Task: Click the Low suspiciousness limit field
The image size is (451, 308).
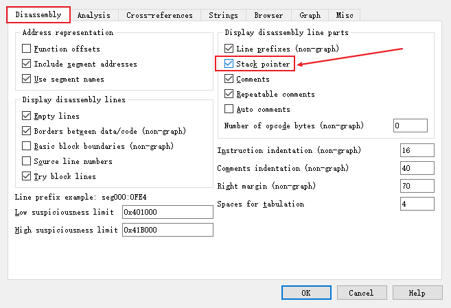Action: pos(167,212)
